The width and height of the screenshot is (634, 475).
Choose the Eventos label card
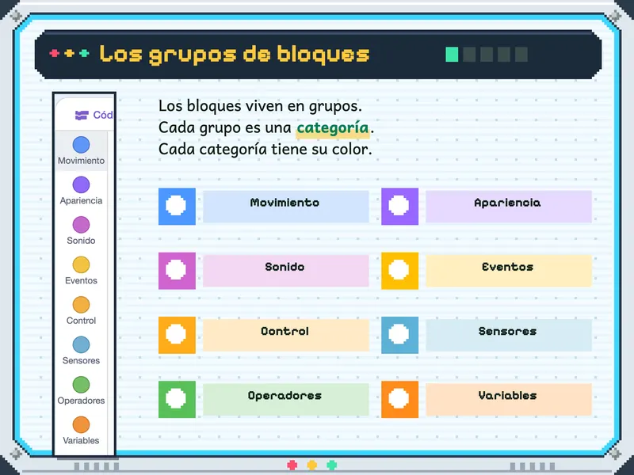point(509,271)
